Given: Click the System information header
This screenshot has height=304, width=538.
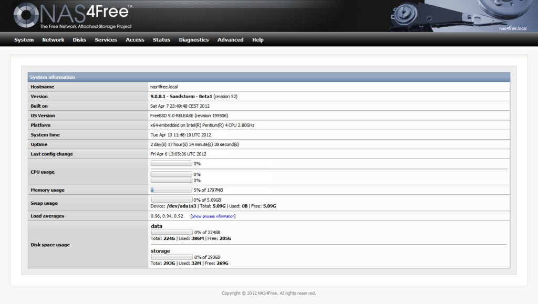Looking at the screenshot, I should tap(269, 77).
